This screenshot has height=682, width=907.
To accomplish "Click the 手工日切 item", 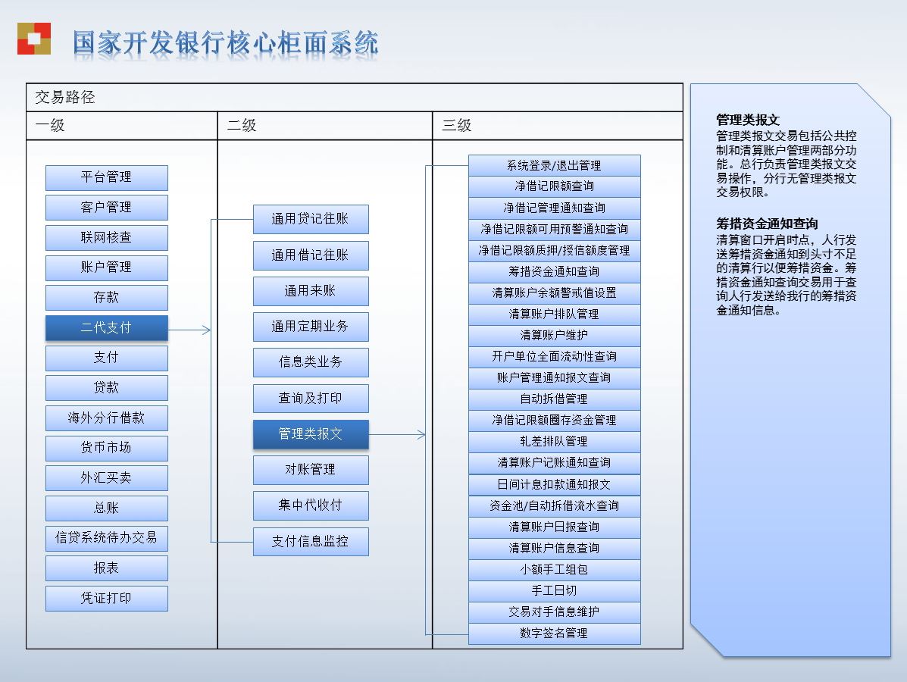I will pos(554,590).
